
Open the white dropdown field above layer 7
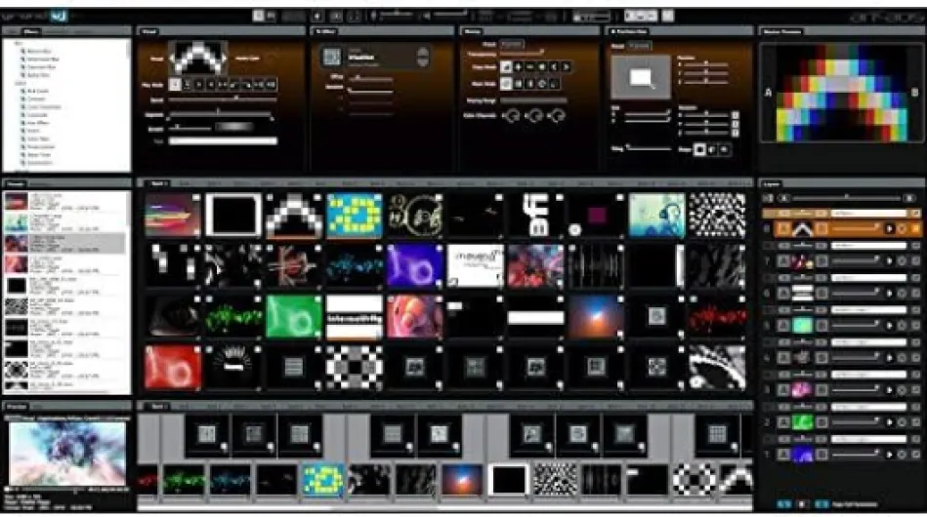pyautogui.click(x=869, y=246)
